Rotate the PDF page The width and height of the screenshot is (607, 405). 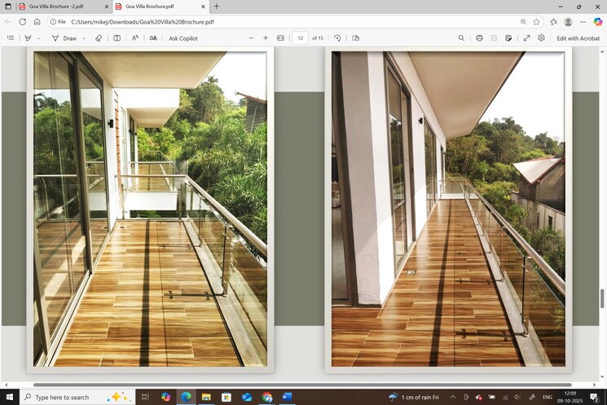point(337,38)
